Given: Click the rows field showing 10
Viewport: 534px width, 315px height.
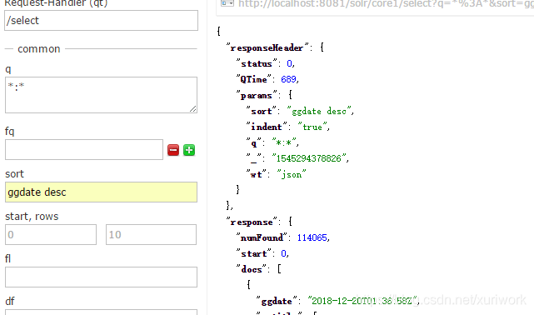Looking at the screenshot, I should pyautogui.click(x=152, y=234).
